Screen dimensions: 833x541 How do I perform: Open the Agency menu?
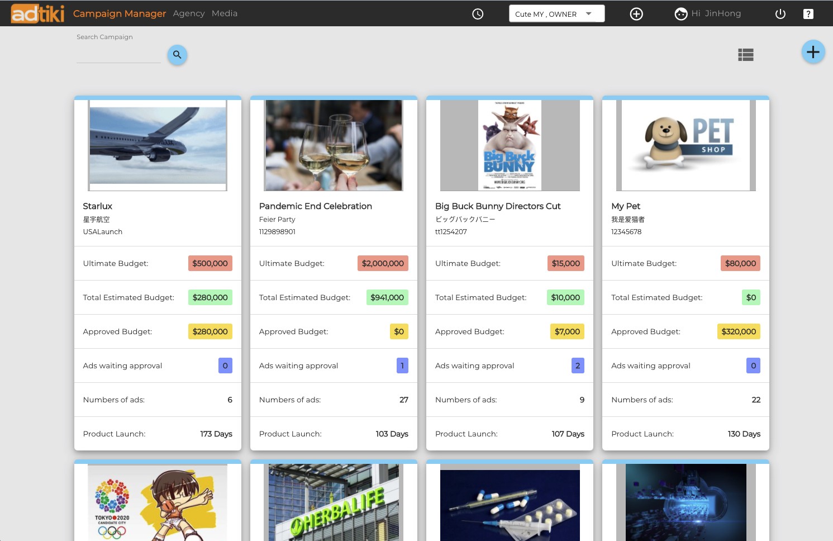[x=189, y=13]
